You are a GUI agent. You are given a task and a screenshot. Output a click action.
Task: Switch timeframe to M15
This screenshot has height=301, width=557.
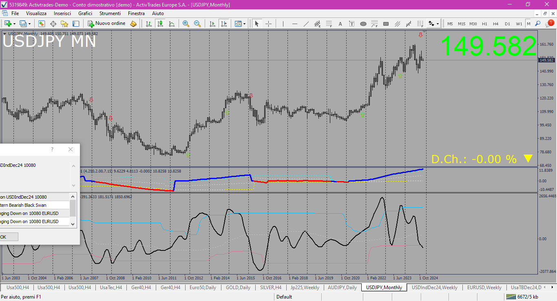coord(462,24)
